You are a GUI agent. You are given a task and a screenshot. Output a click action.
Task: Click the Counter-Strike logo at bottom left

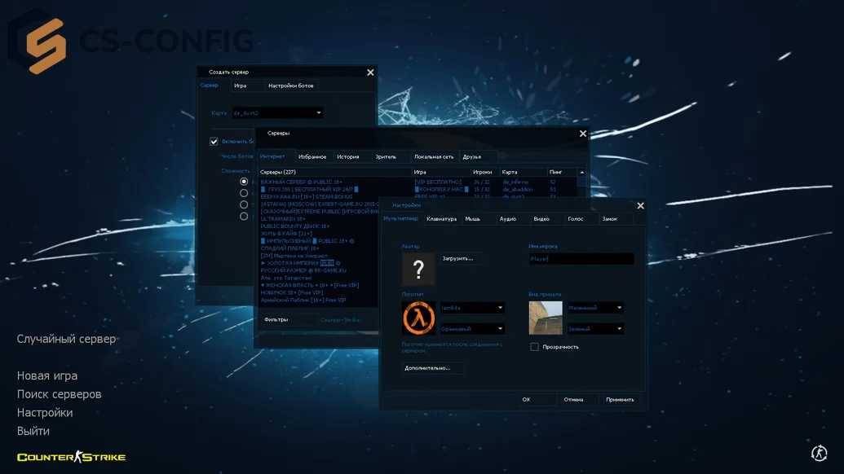pos(72,457)
